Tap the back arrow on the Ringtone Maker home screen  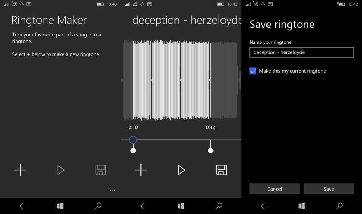tap(23, 206)
